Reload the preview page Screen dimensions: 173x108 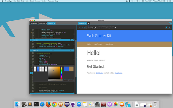pyautogui.click(x=85, y=27)
